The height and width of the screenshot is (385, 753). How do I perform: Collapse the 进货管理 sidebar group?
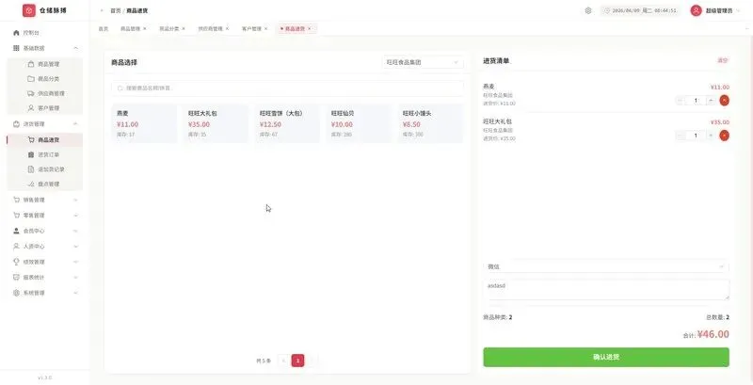click(44, 124)
